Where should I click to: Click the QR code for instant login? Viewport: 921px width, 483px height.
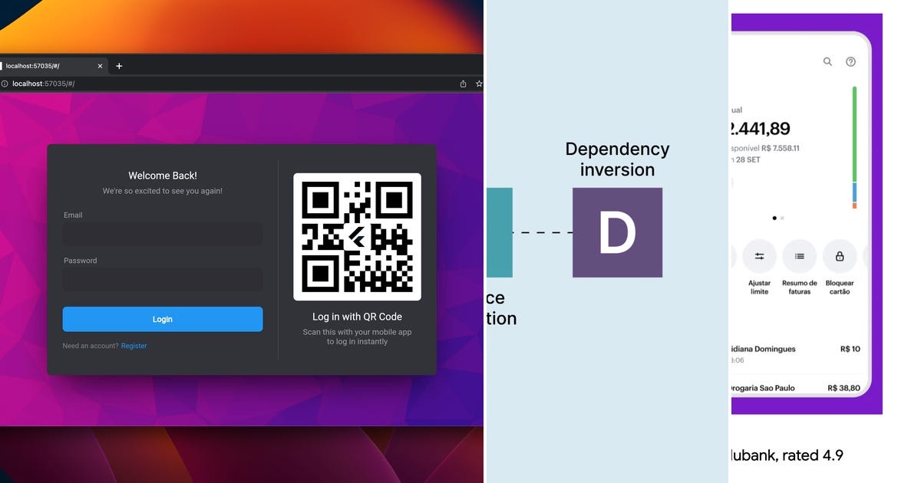[358, 235]
